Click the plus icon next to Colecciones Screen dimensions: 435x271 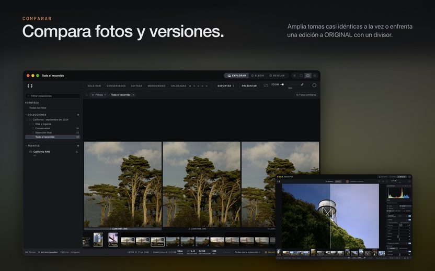tap(78, 115)
